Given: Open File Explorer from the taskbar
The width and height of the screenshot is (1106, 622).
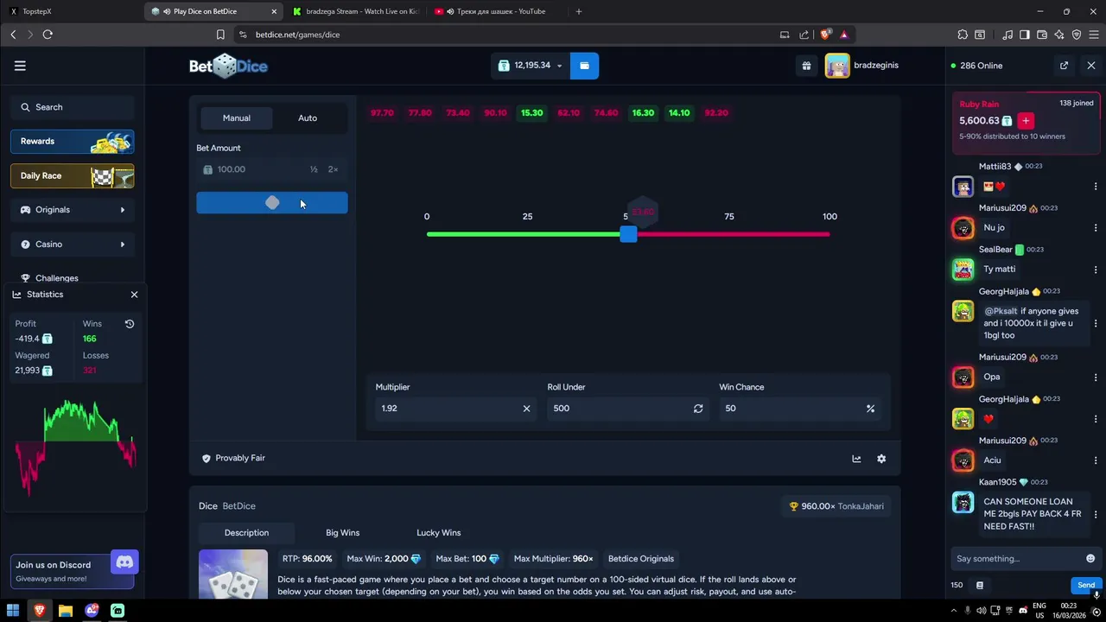Looking at the screenshot, I should [65, 611].
